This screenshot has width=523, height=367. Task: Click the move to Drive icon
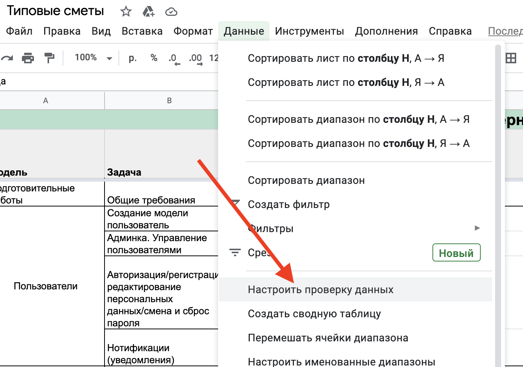tap(148, 12)
